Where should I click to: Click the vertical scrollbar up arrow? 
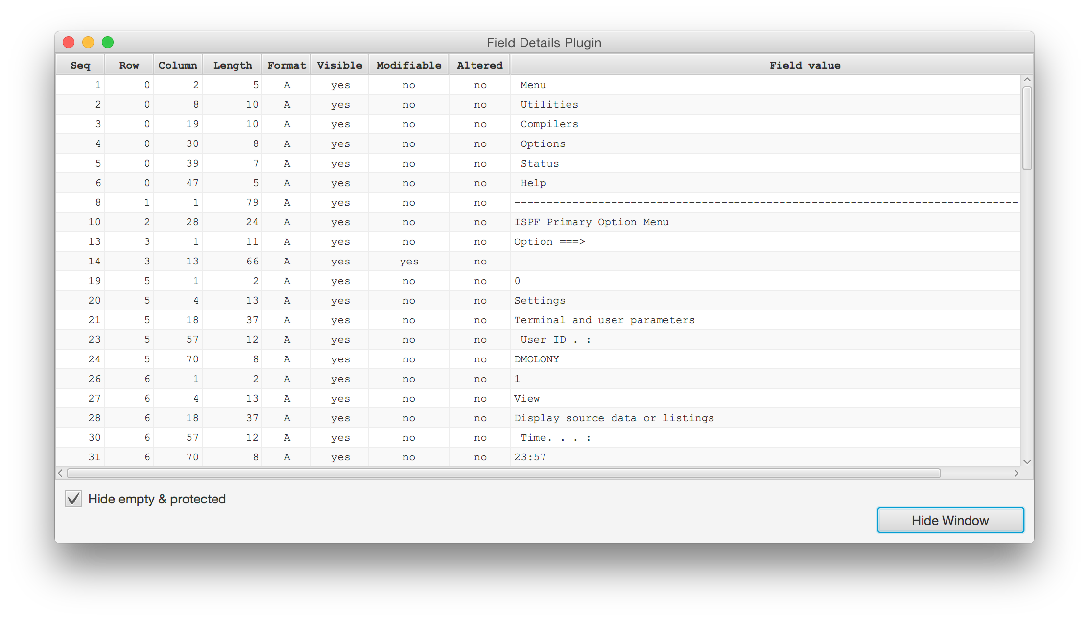1027,80
